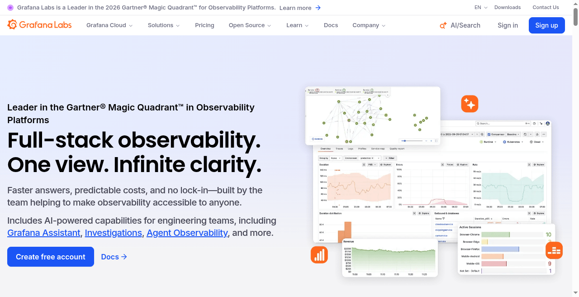Select the Quality report tab
This screenshot has height=297, width=579.
(397, 148)
